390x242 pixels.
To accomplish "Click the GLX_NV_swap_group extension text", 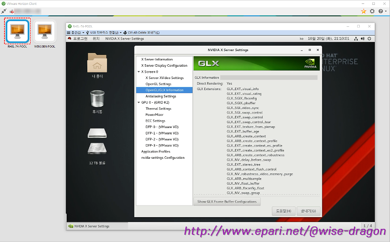I will coord(243,193).
